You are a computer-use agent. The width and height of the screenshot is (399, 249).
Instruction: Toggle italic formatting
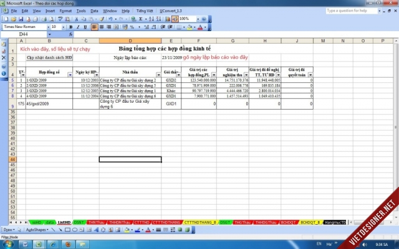pyautogui.click(x=78, y=27)
